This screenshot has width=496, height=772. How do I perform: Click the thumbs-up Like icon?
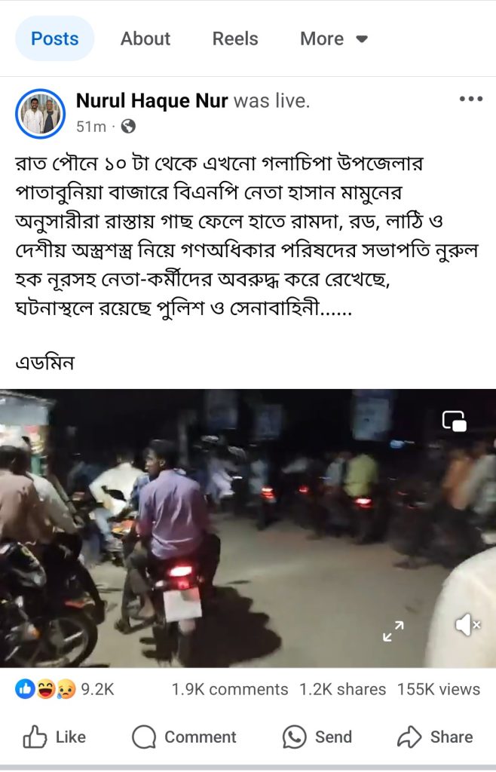point(35,737)
